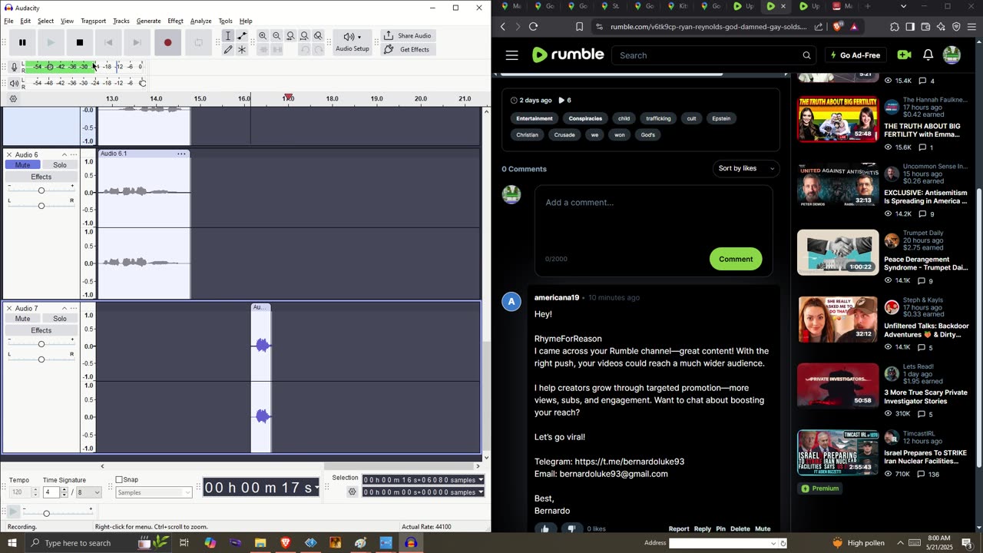
Task: Open Audio Setup dropdown
Action: coord(352,42)
